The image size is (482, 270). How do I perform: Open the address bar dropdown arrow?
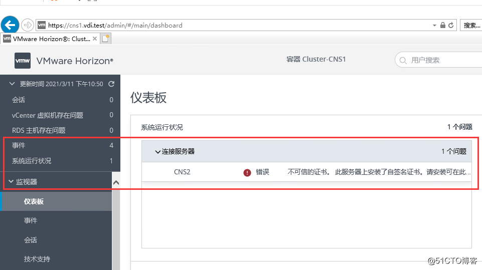[x=434, y=25]
